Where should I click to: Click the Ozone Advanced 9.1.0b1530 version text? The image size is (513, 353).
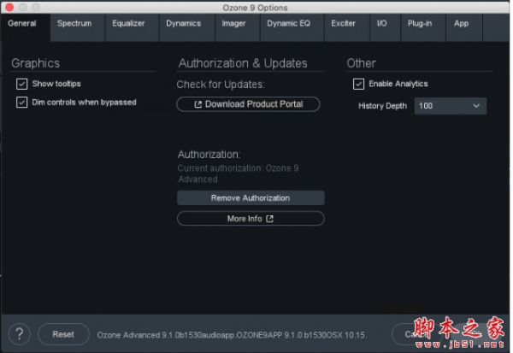[x=232, y=335]
